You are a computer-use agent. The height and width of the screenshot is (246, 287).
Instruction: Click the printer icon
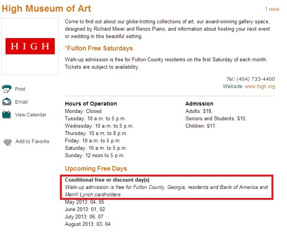coord(7,89)
